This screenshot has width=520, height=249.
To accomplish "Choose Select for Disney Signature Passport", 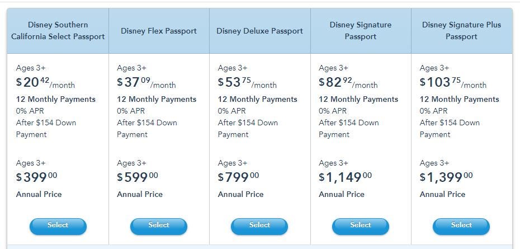I will click(x=361, y=227).
